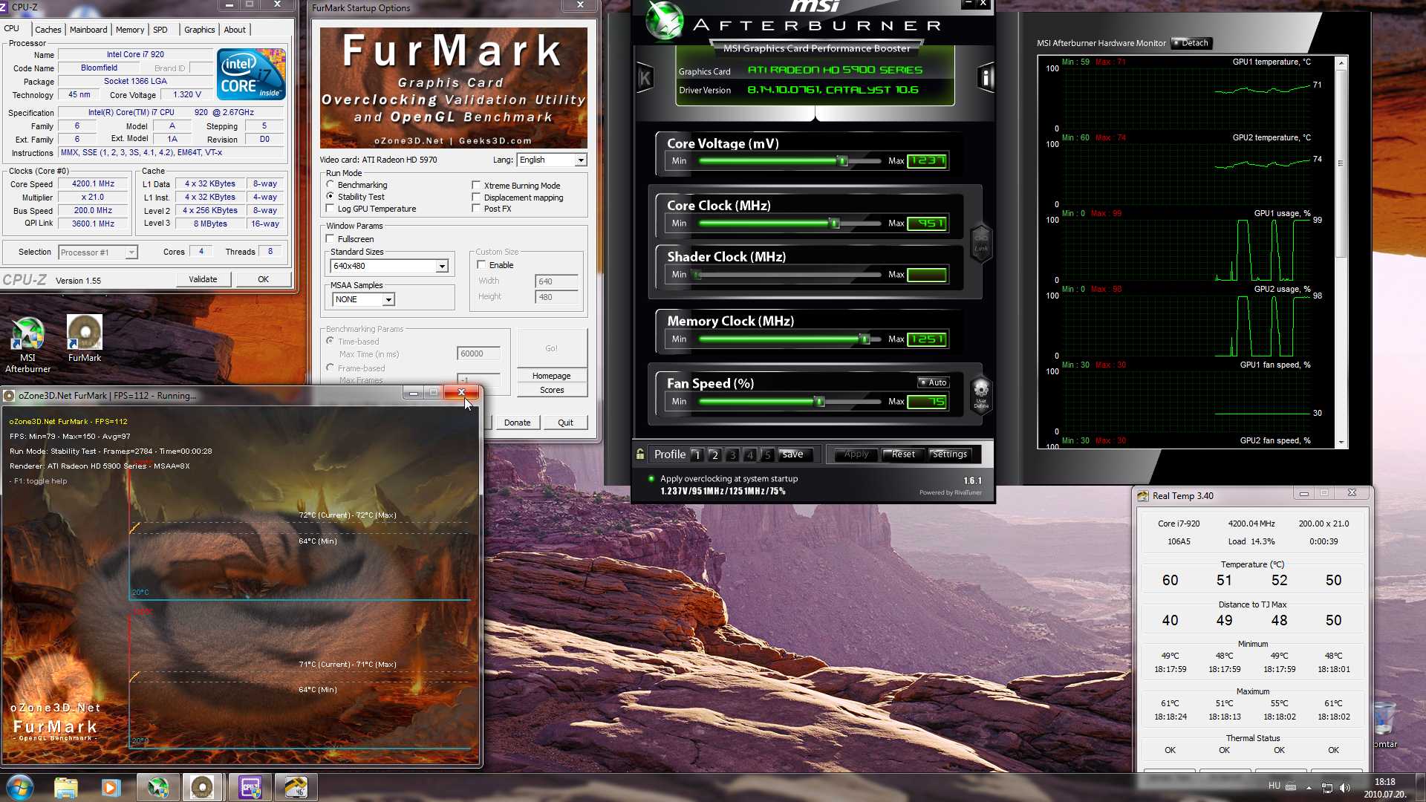Open the Windows Start orb
Viewport: 1426px width, 802px height.
19,787
